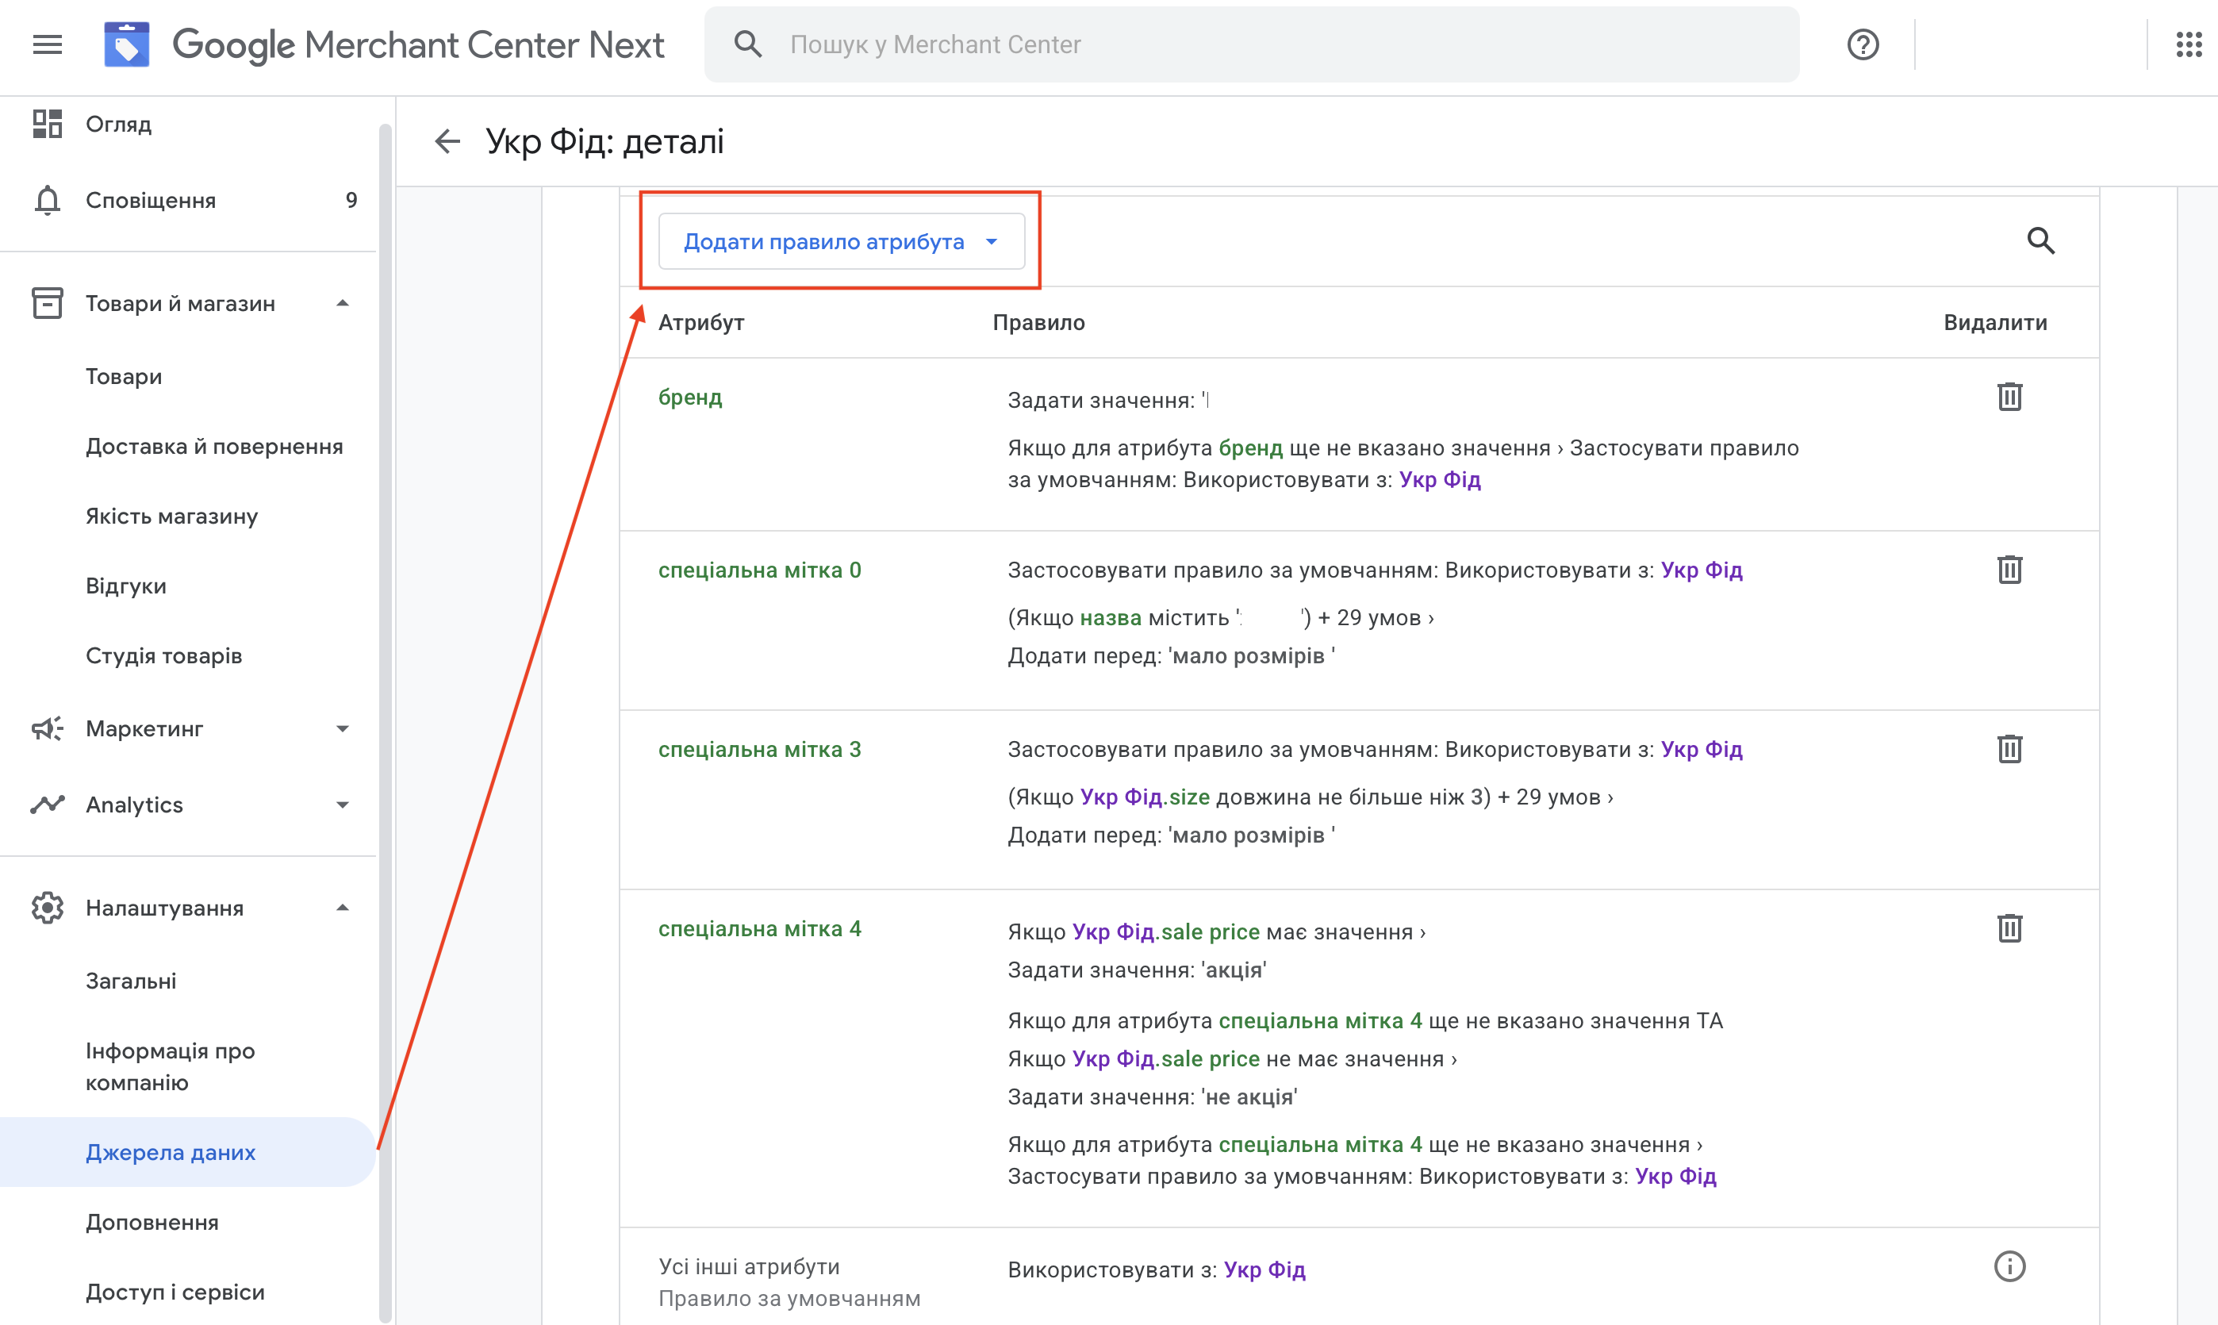
Task: Open the спеціальна мітка 3 rule link
Action: 760,749
